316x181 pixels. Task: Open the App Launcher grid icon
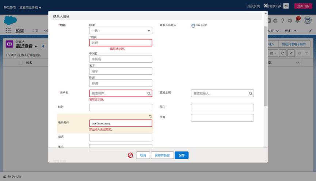pos(8,31)
